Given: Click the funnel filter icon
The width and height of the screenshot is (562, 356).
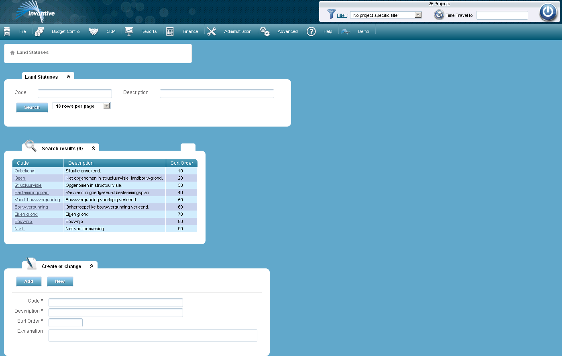Looking at the screenshot, I should 331,14.
